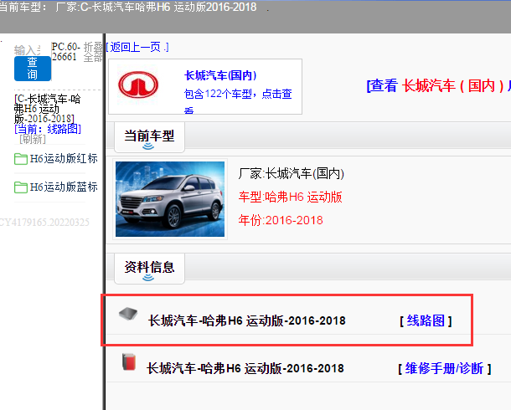Click green folder icon of H6运动版红标
Image resolution: width=511 pixels, height=410 pixels.
coord(21,159)
